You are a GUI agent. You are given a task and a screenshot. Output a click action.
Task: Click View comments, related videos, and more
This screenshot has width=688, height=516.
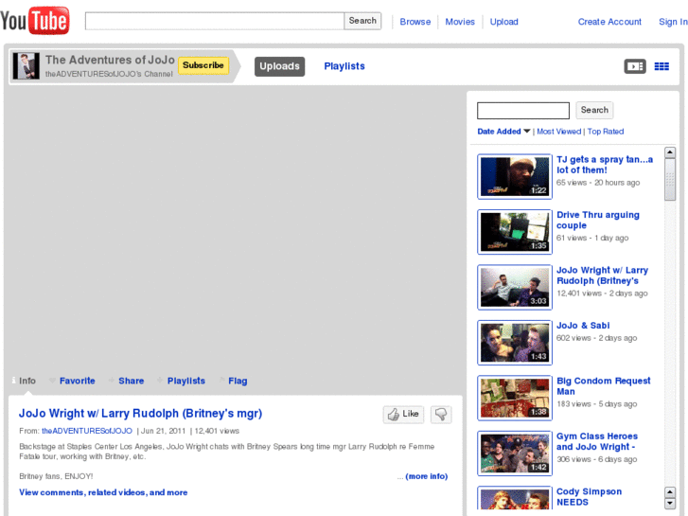point(103,492)
